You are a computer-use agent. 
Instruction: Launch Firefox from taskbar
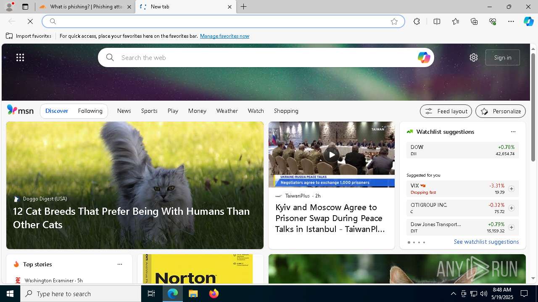click(x=214, y=294)
